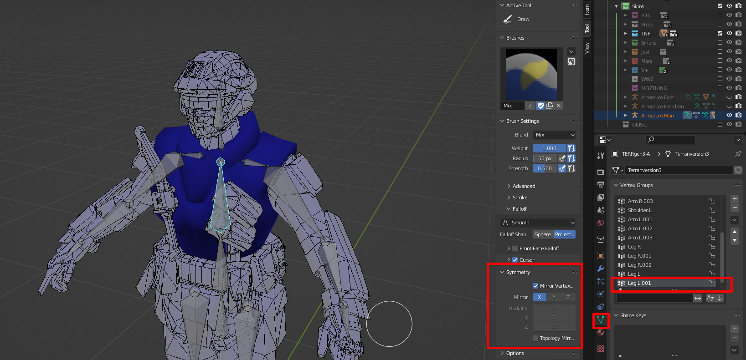The image size is (746, 360).
Task: Uncheck the Mirror Vertex Groups checkbox
Action: [535, 286]
